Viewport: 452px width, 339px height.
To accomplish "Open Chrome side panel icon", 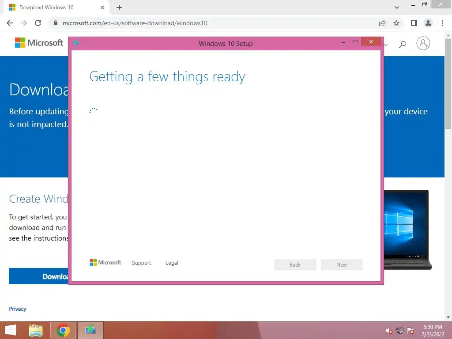I will (414, 23).
